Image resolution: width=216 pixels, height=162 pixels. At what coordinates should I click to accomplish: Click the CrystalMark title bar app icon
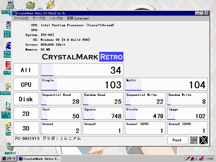tap(14, 13)
